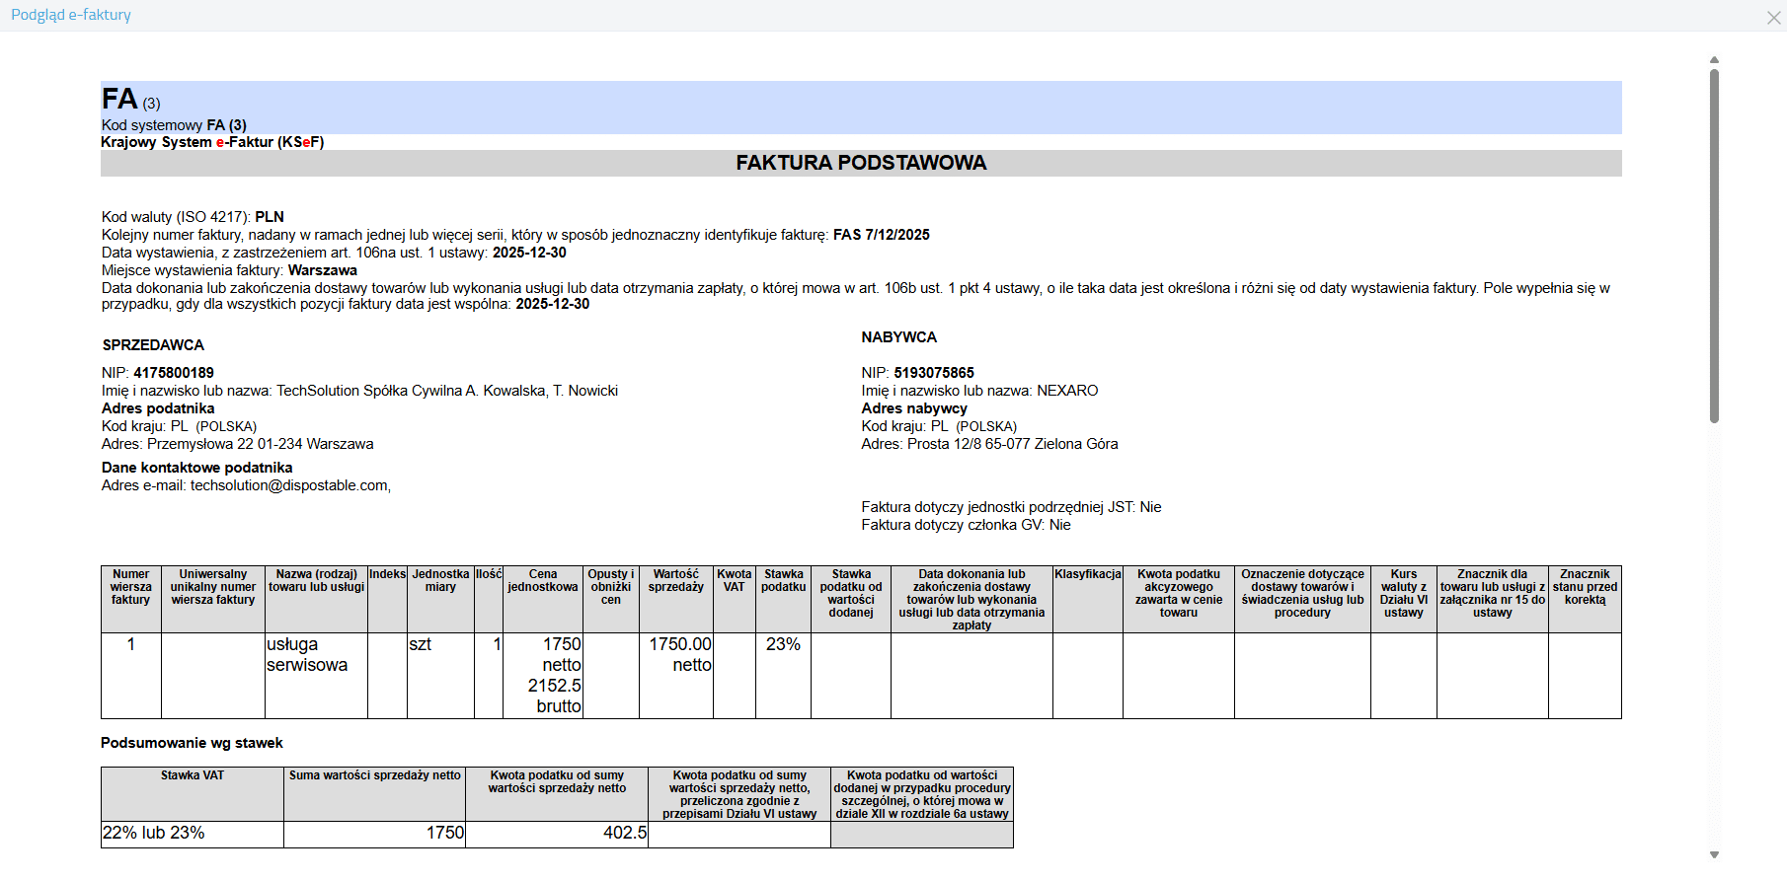Click the 'Podgląd e-faktury' window title
Image resolution: width=1787 pixels, height=881 pixels.
point(71,15)
